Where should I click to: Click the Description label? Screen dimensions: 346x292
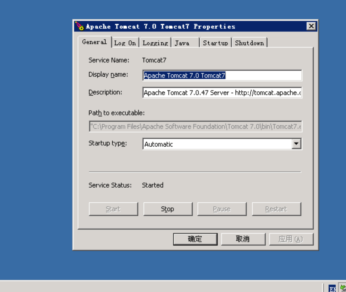coord(105,92)
